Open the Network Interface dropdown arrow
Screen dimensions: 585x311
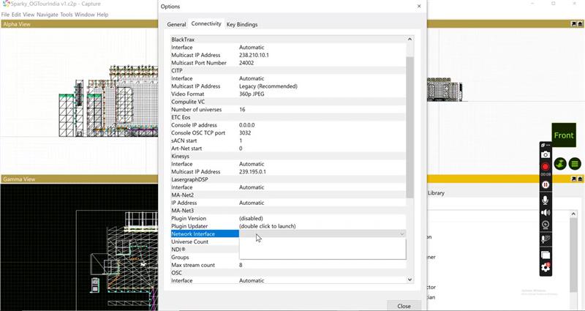click(401, 234)
